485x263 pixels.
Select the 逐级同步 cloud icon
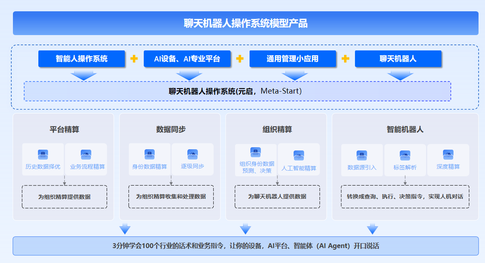tap(193, 154)
